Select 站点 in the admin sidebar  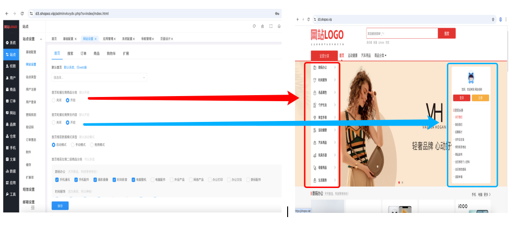click(11, 54)
